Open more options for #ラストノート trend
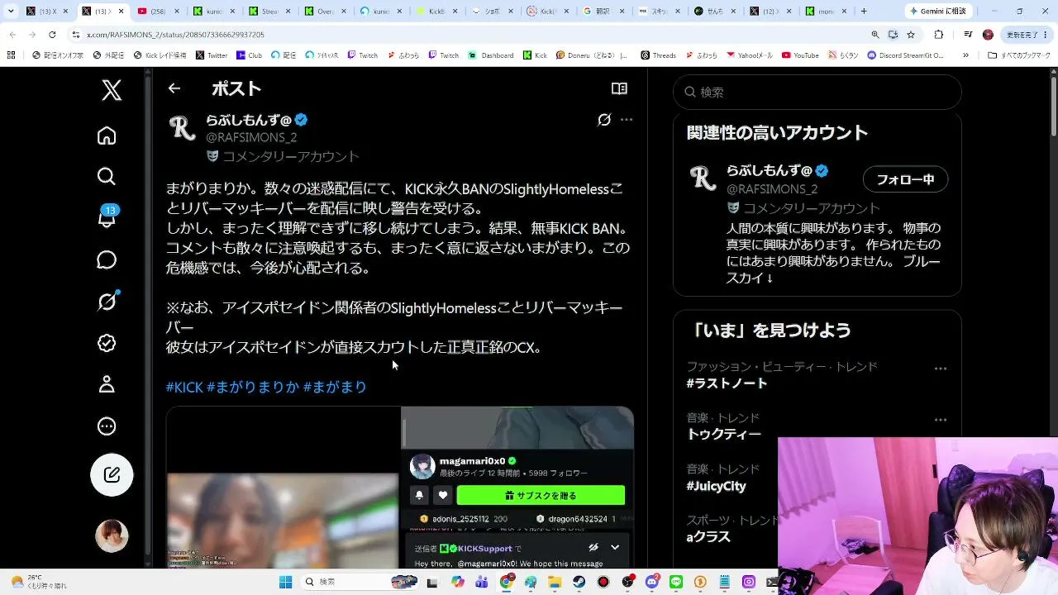1058x595 pixels. (940, 369)
